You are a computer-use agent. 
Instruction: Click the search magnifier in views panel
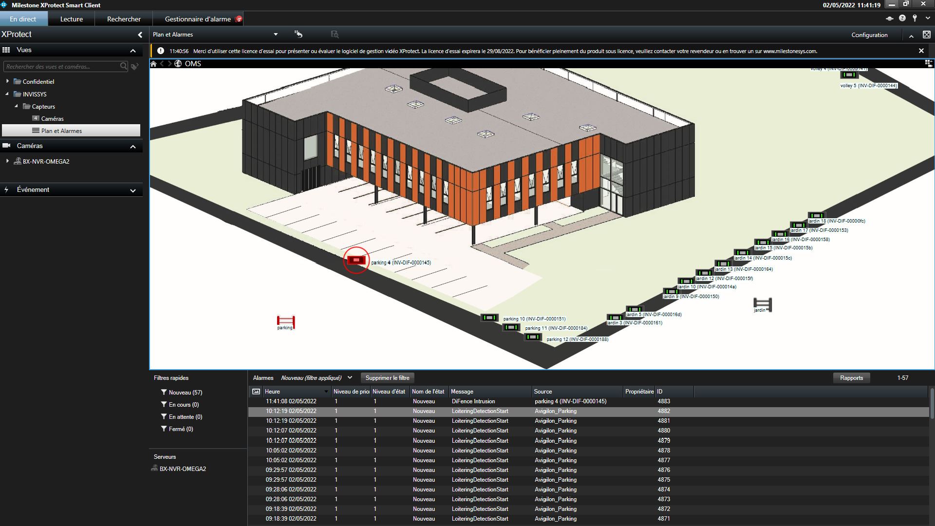coord(124,66)
